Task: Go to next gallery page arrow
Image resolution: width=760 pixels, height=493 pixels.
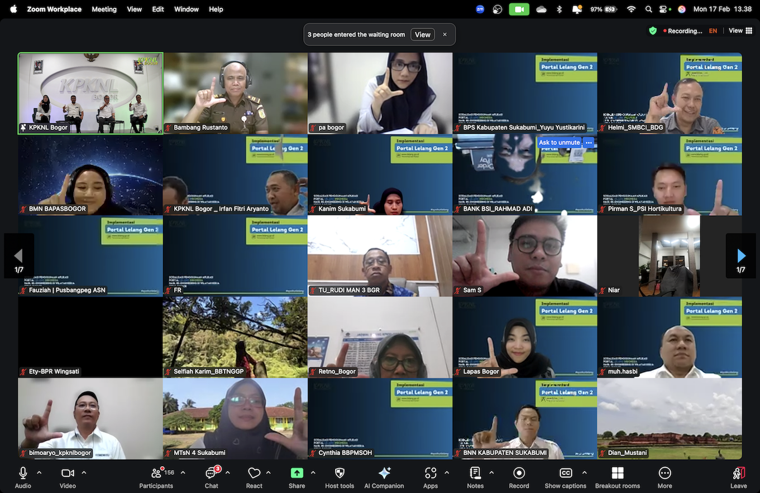Action: [740, 256]
